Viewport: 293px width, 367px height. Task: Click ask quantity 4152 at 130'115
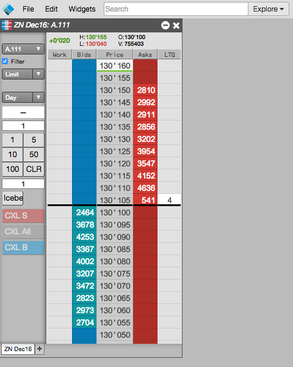(145, 176)
